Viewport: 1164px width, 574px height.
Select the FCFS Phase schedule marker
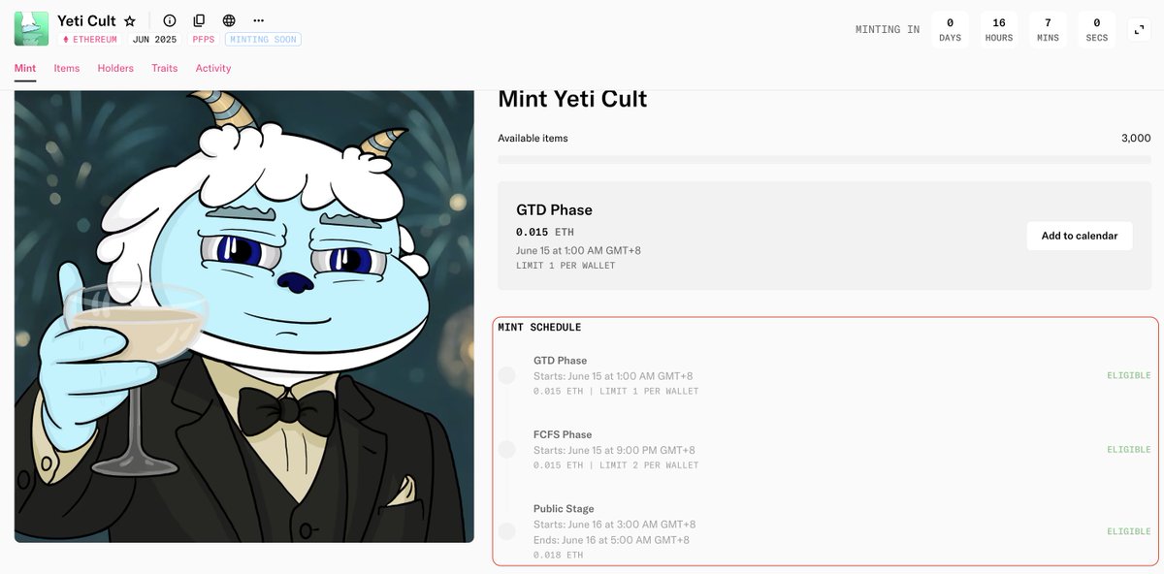[506, 449]
